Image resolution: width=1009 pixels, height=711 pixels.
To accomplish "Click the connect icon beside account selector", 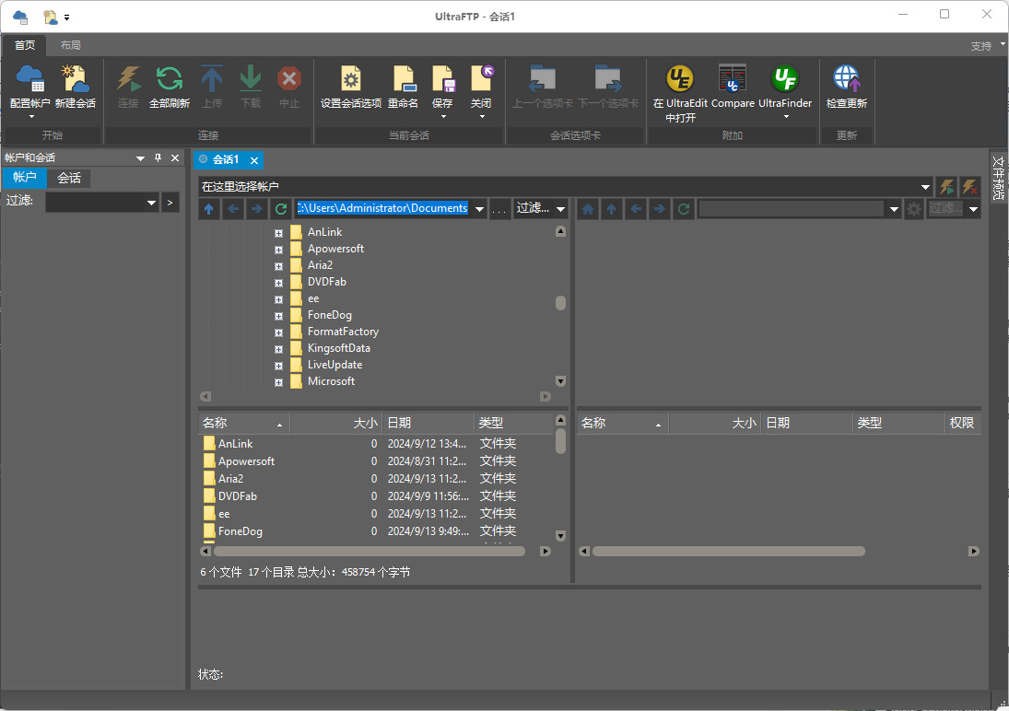I will (946, 187).
